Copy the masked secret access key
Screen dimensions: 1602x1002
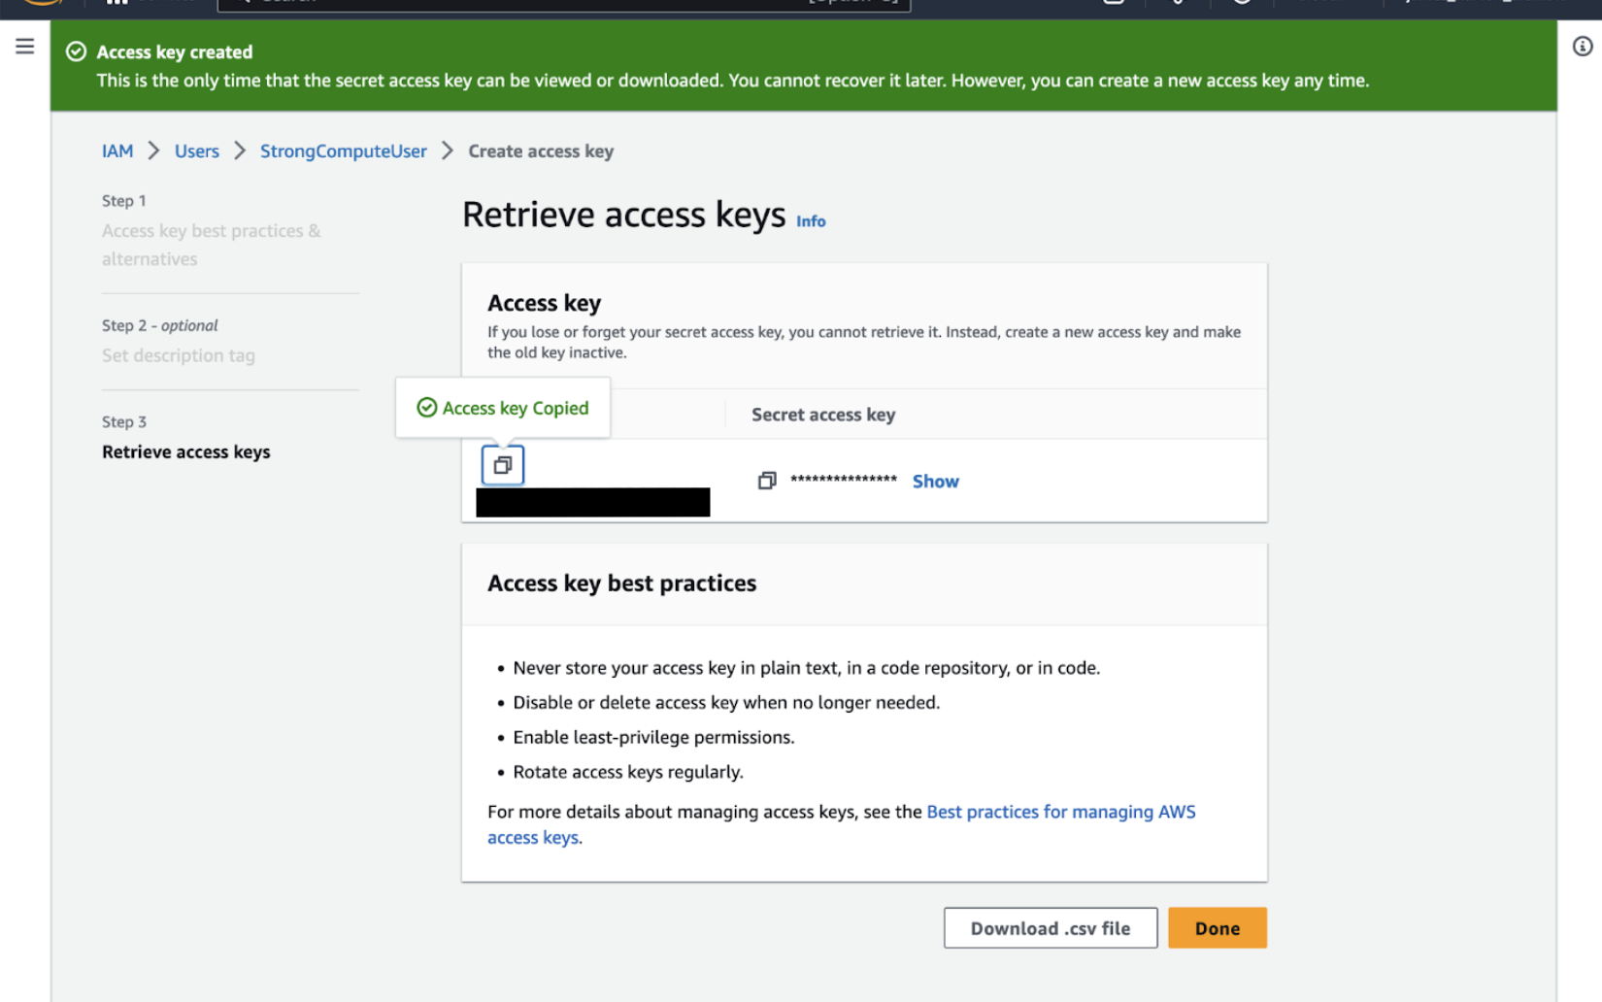click(x=767, y=481)
